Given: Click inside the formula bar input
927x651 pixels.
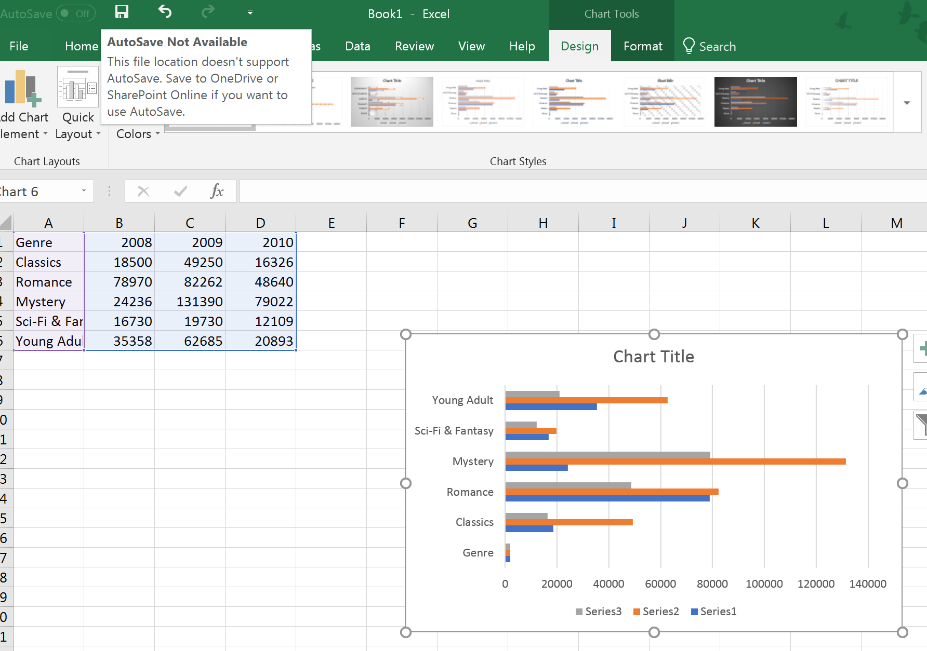Looking at the screenshot, I should point(582,191).
